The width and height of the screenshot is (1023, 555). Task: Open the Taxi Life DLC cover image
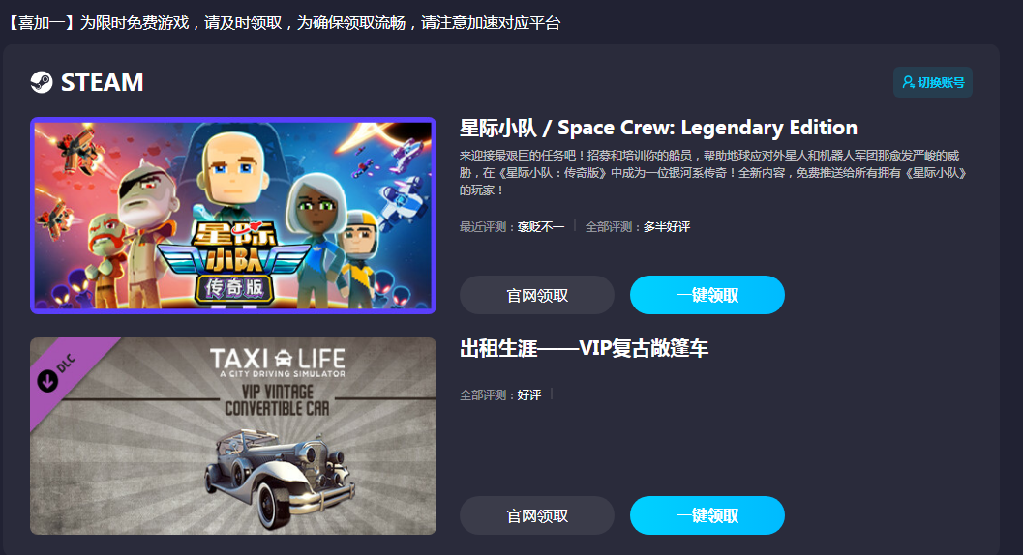tap(233, 436)
